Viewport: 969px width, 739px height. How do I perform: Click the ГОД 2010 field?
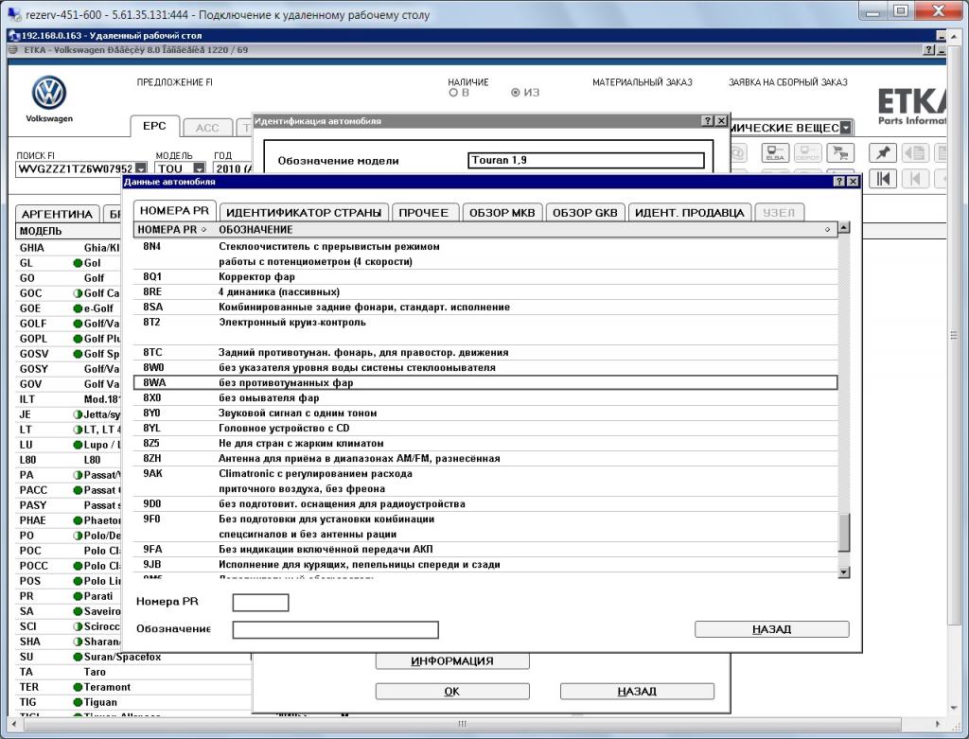(233, 168)
